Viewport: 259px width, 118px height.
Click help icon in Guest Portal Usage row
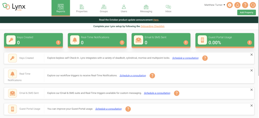tap(128, 109)
